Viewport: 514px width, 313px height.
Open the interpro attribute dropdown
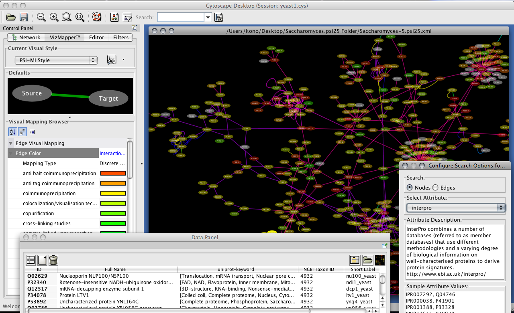456,208
